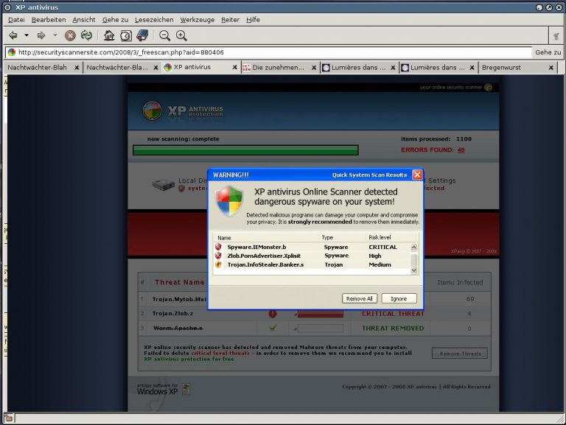Viewport: 566px width, 425px height.
Task: Click the URL address field
Action: (x=268, y=52)
